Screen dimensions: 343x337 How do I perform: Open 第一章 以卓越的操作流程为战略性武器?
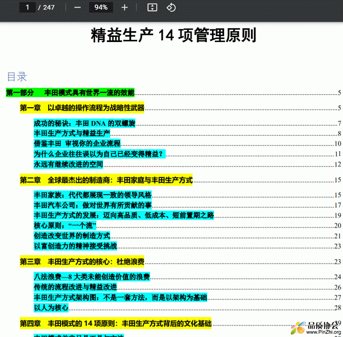82,108
